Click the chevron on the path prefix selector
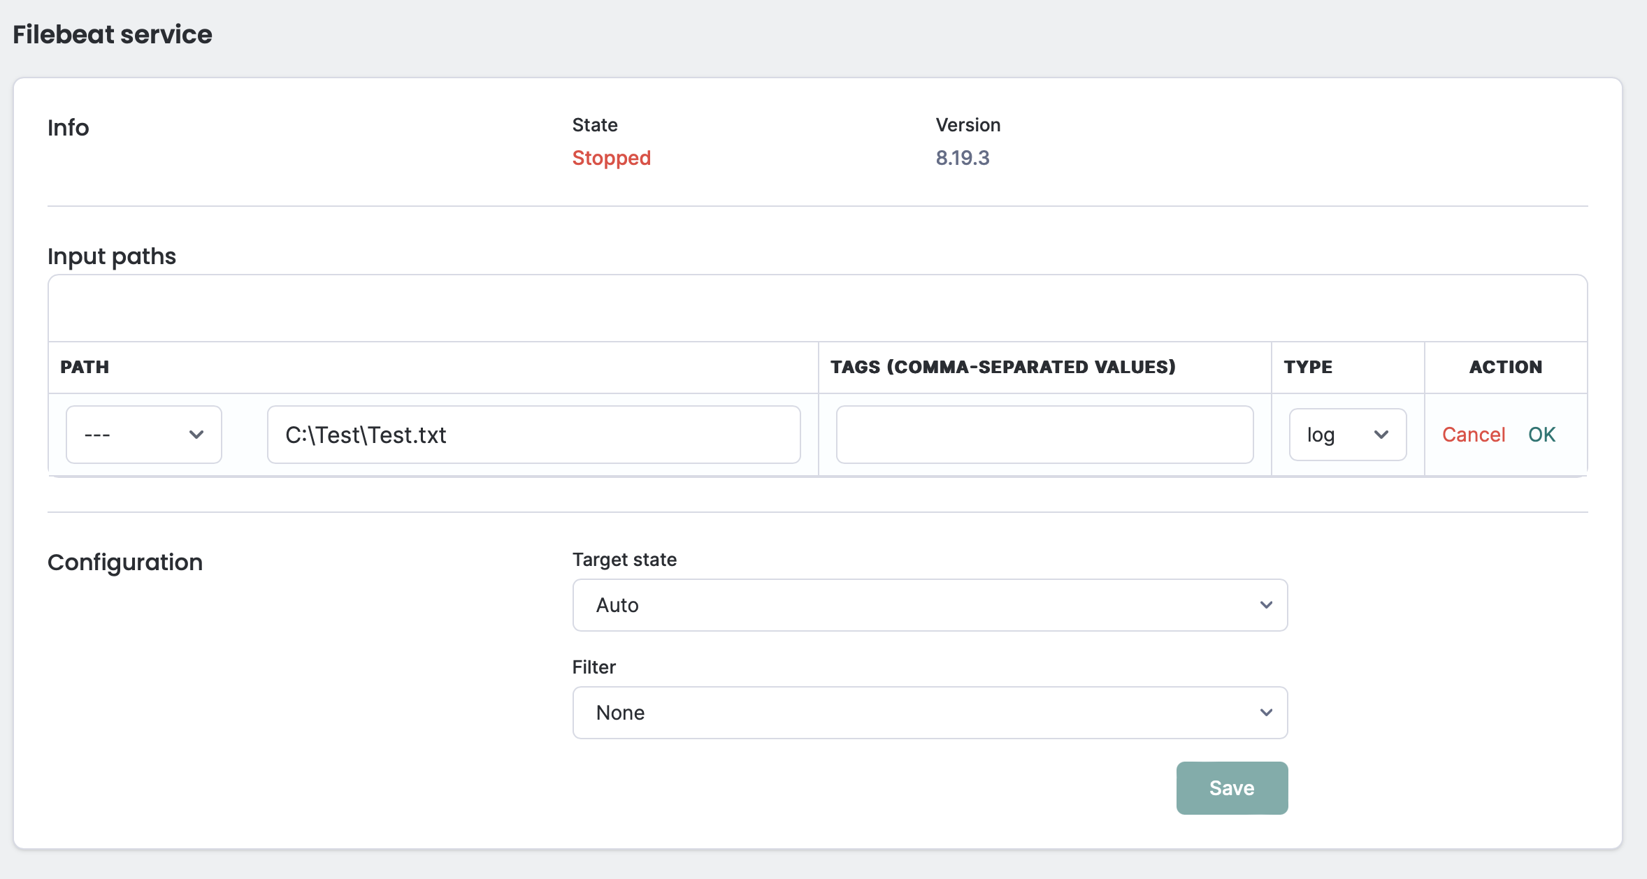This screenshot has width=1647, height=879. 196,434
